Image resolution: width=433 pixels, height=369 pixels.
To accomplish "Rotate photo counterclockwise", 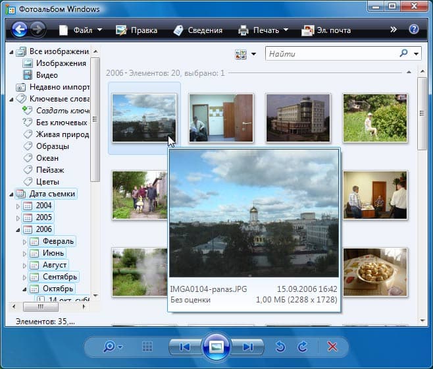I will coord(280,347).
